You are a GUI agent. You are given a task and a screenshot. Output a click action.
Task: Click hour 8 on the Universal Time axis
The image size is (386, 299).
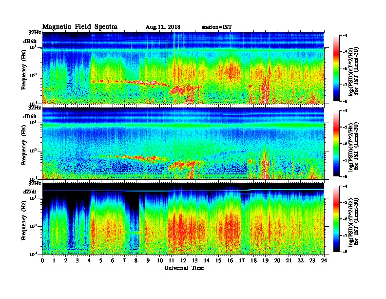(136, 260)
